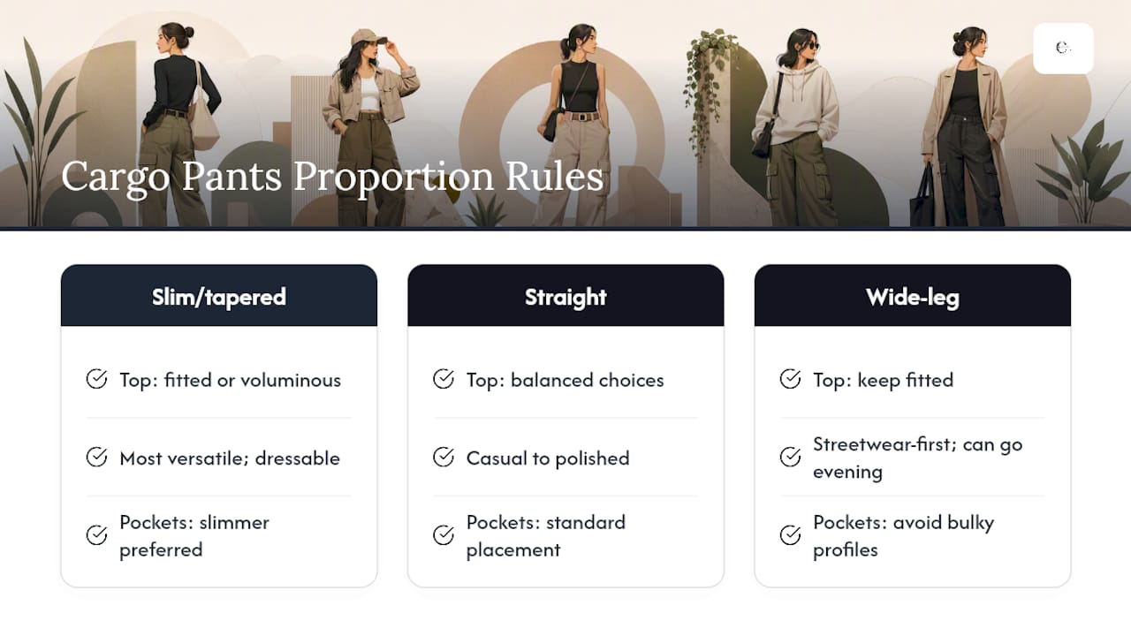Click the "Top: keep fitted" text
The width and height of the screenshot is (1131, 636).
[x=884, y=380]
